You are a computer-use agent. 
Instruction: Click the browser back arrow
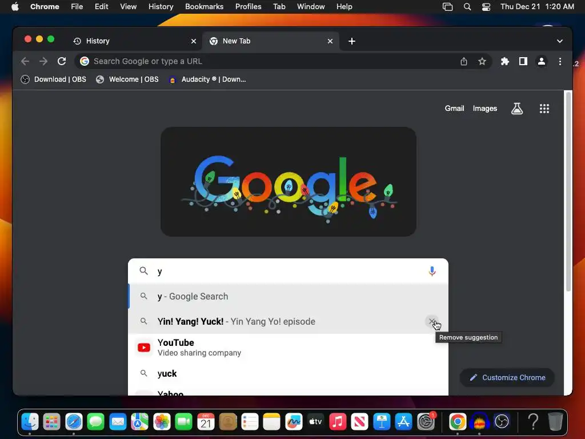click(x=25, y=61)
